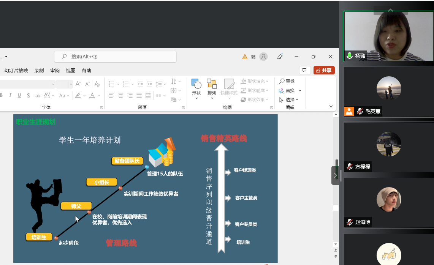Click 方程程 muted microphone icon
Viewport: 434px width, 265px height.
(x=350, y=167)
